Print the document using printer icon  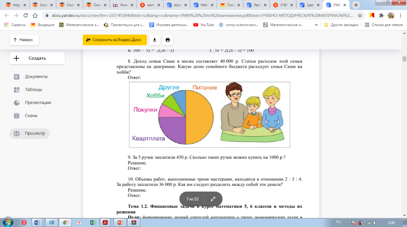click(168, 40)
